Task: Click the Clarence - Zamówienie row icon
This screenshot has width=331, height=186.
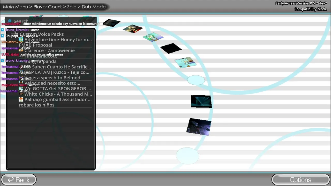Action: pyautogui.click(x=21, y=51)
